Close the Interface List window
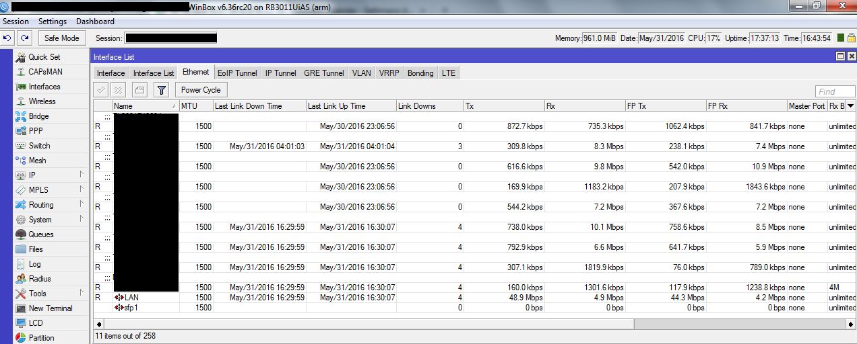This screenshot has height=344, width=857. pyautogui.click(x=850, y=57)
